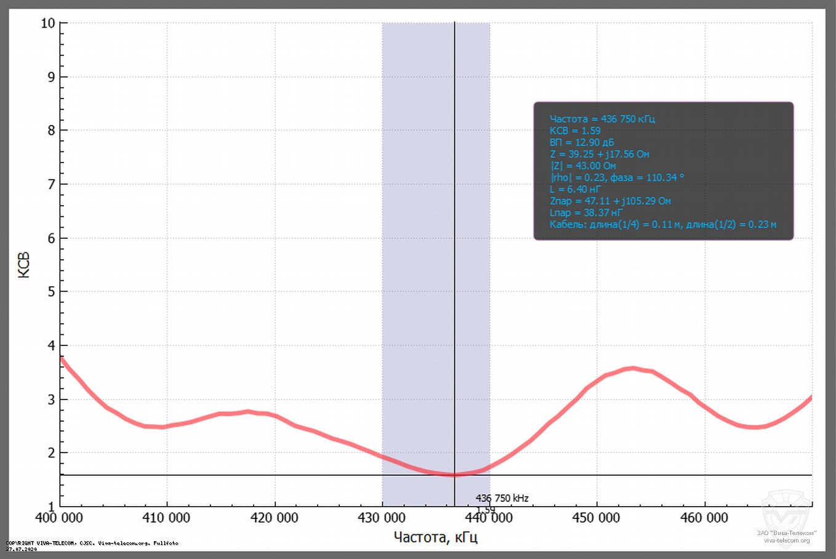The image size is (836, 559).
Task: Click the 'Z = 39.25 + j17.56 Ом' line
Action: 599,154
